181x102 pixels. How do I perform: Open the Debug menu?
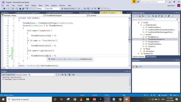[x=34, y=5]
